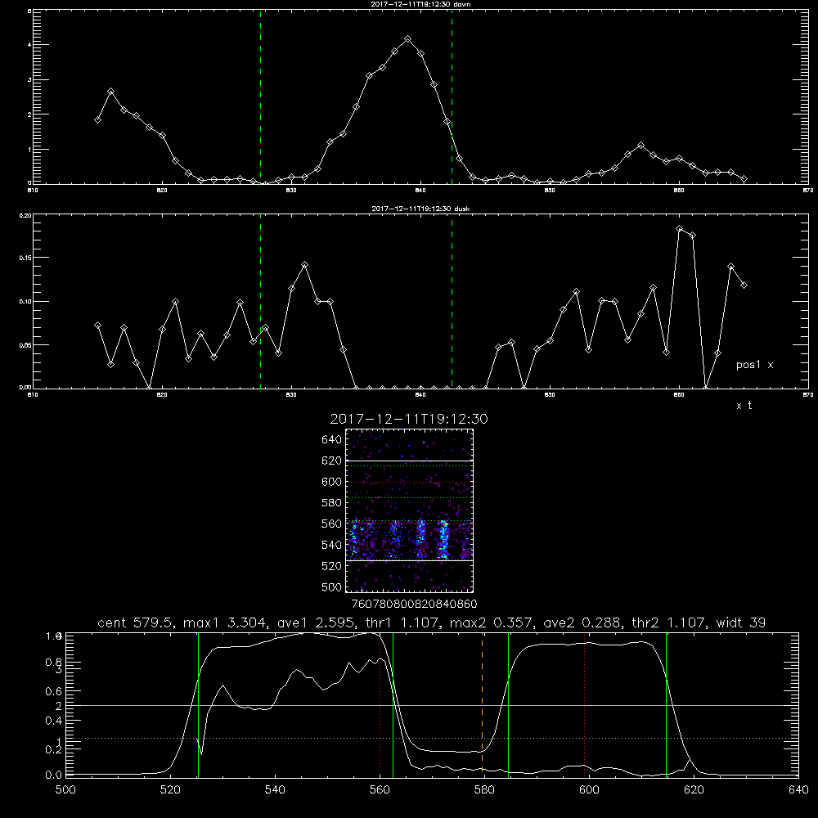Select the 'ave2 0.288' value
The height and width of the screenshot is (818, 818).
tap(582, 622)
